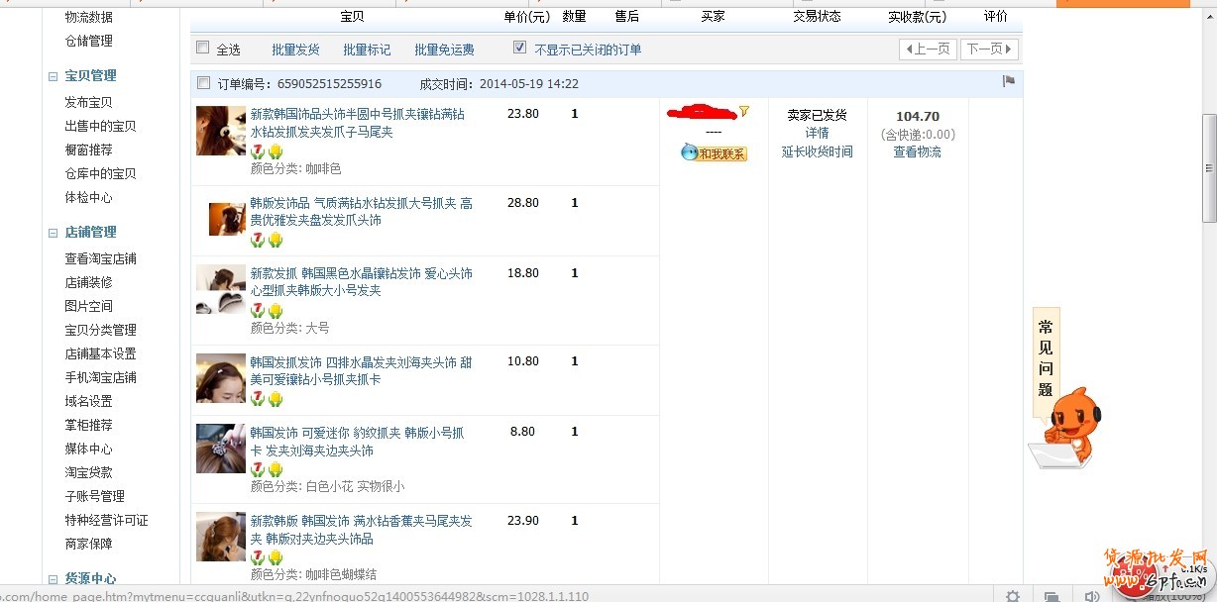Check the 全选 select-all checkbox
The width and height of the screenshot is (1217, 602).
(x=203, y=48)
